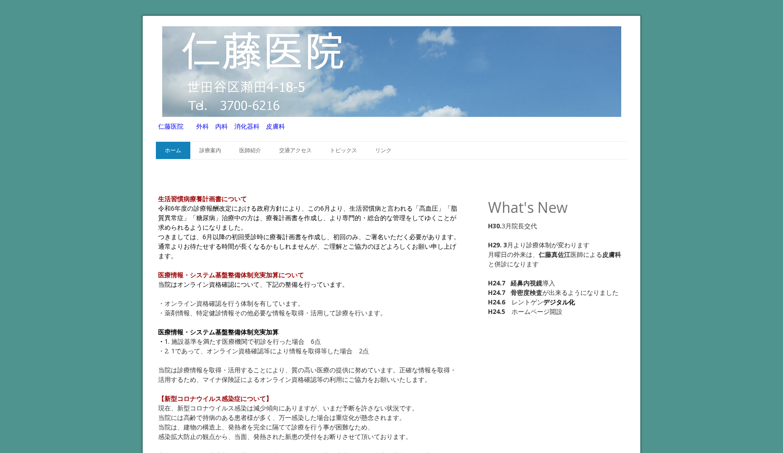The height and width of the screenshot is (453, 783).
Task: Open the 交通アクセス page
Action: pos(295,150)
